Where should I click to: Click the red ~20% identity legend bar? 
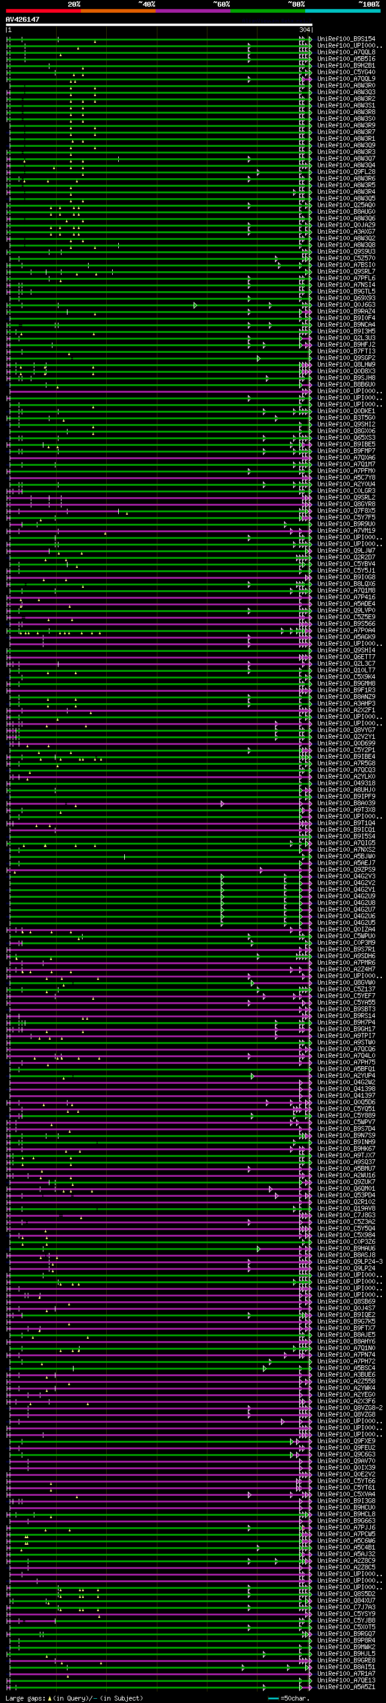click(43, 11)
